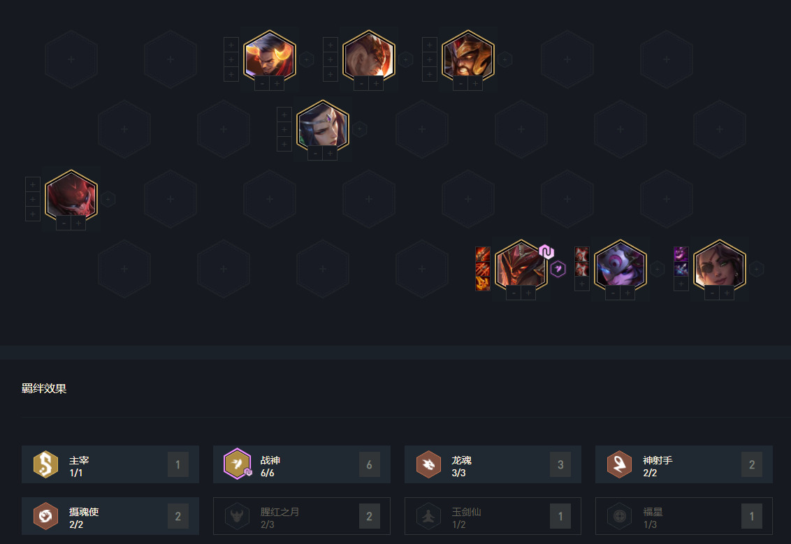Increase star level of the tiara champion
Screen dimensions: 791x544
point(330,153)
